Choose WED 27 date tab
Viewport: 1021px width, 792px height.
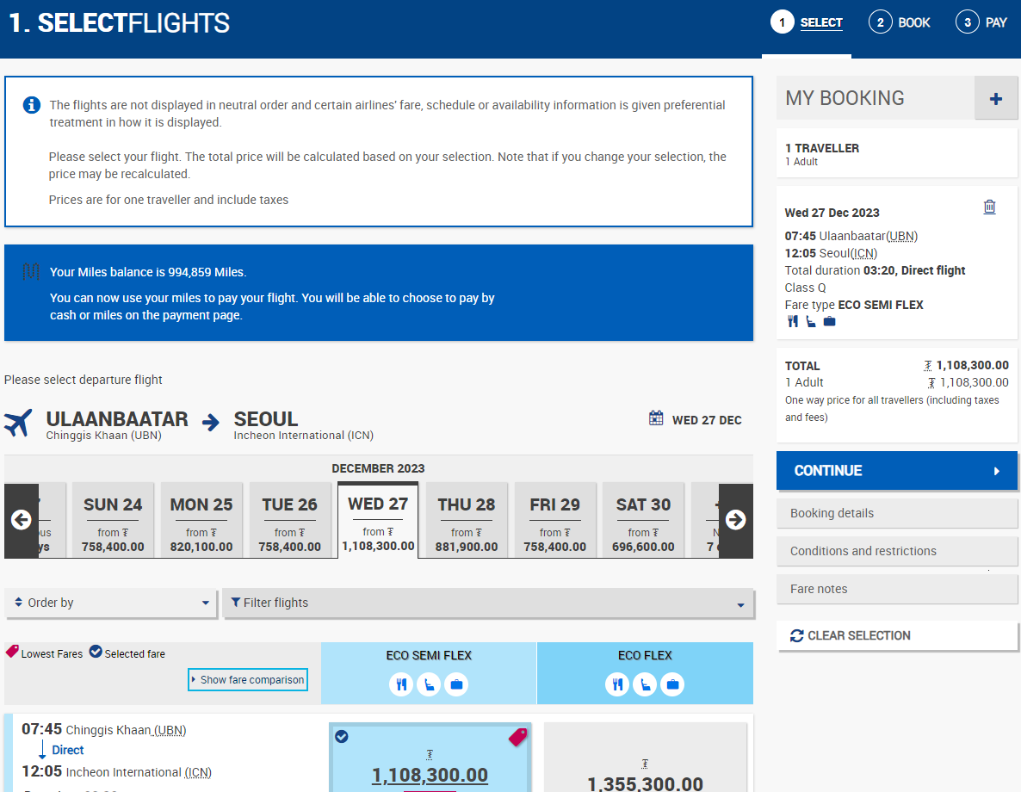[378, 520]
